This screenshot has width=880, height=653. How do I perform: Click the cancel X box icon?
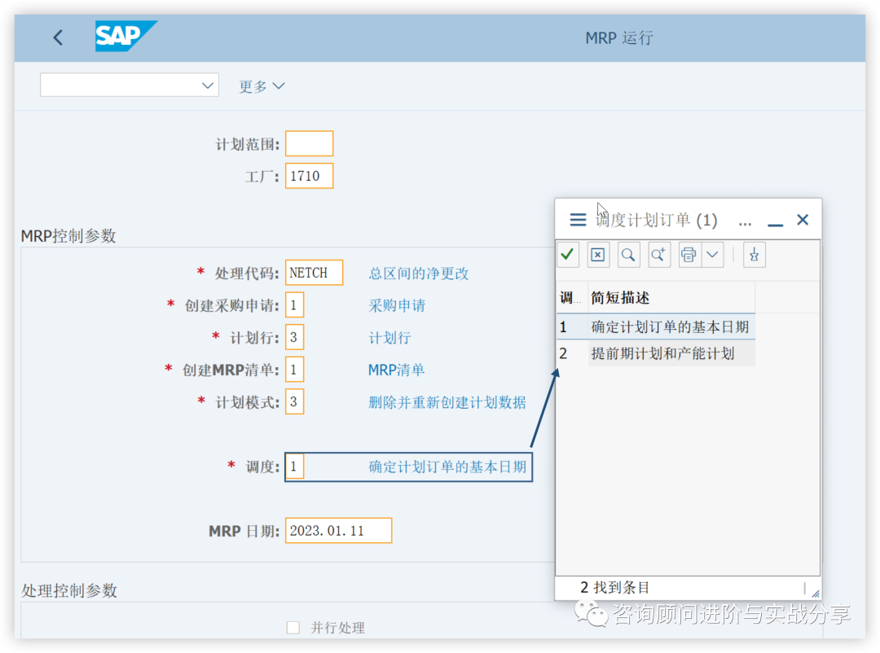(598, 255)
